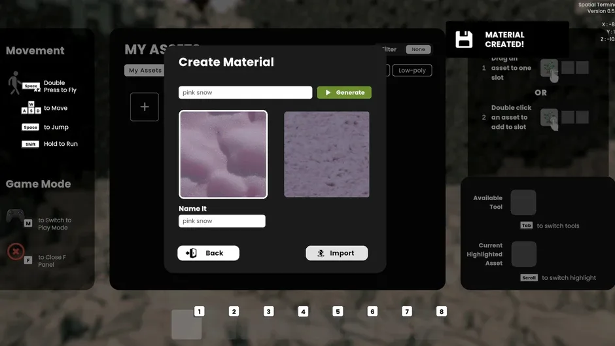Click the 'MATERIAL CREATED!' notification text
The height and width of the screenshot is (346, 615).
tap(504, 40)
